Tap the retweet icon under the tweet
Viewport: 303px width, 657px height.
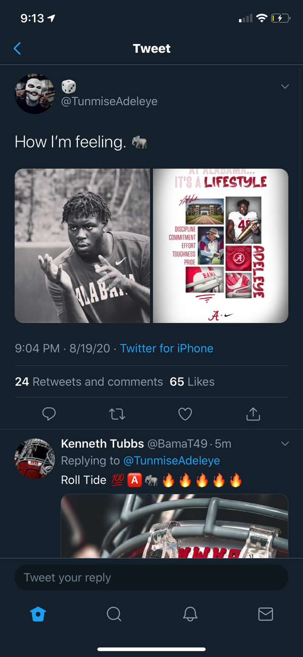(117, 414)
